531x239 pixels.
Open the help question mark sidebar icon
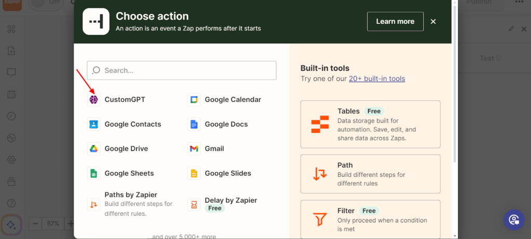pos(11,203)
